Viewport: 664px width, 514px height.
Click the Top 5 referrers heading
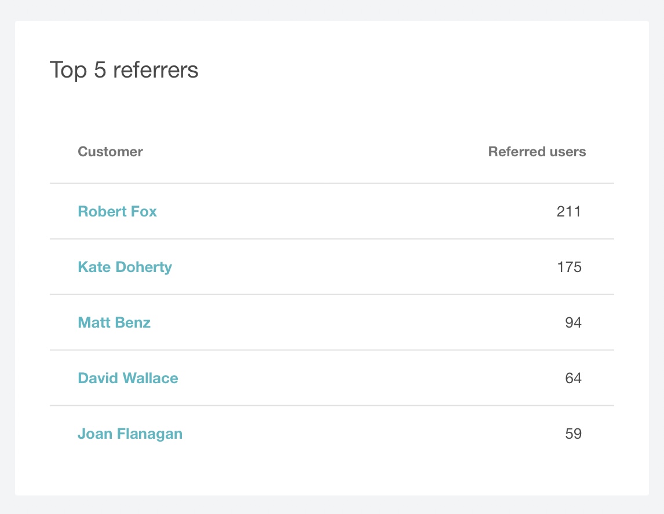[124, 70]
